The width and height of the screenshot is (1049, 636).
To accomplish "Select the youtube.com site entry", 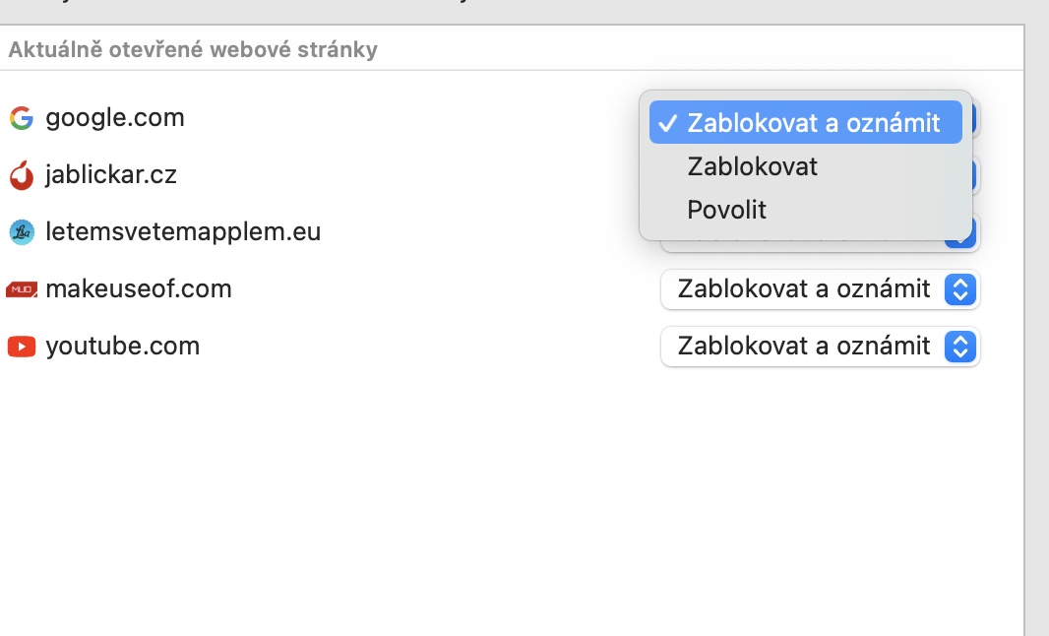I will pyautogui.click(x=123, y=347).
